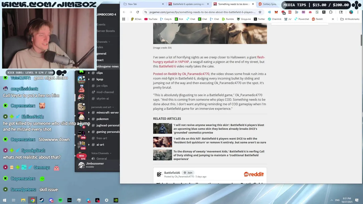Click the Resident Evil quickturn article thumbnail
This screenshot has height=204, width=363.
coord(162,142)
